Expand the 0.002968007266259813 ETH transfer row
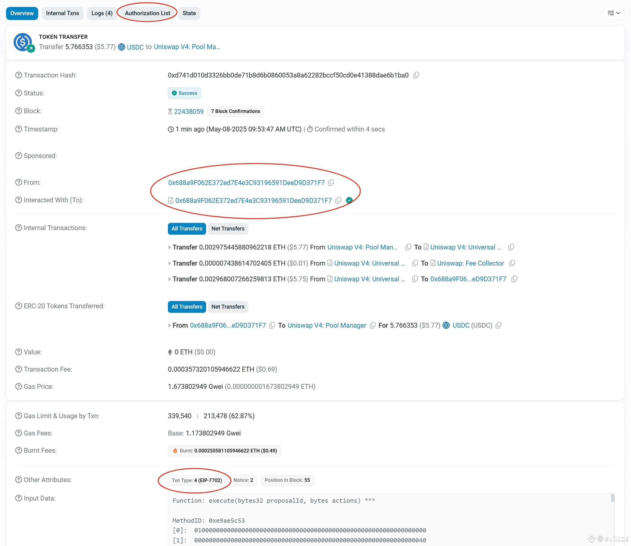The image size is (631, 546). (169, 279)
